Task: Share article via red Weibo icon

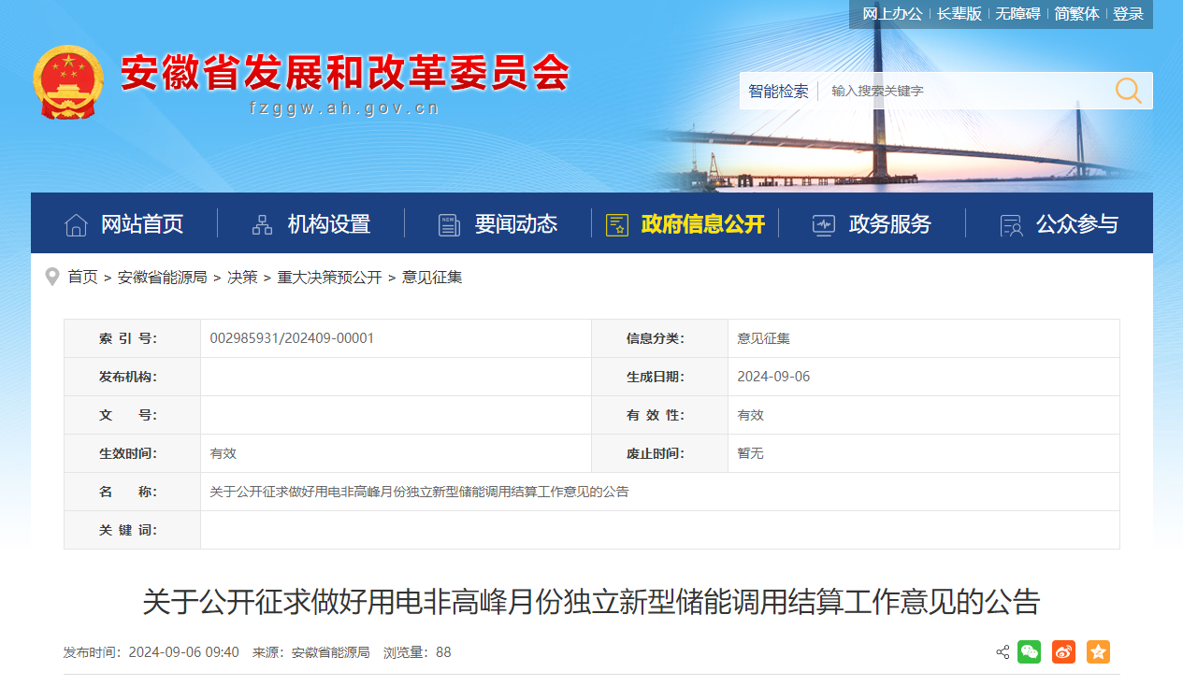Action: (1063, 652)
